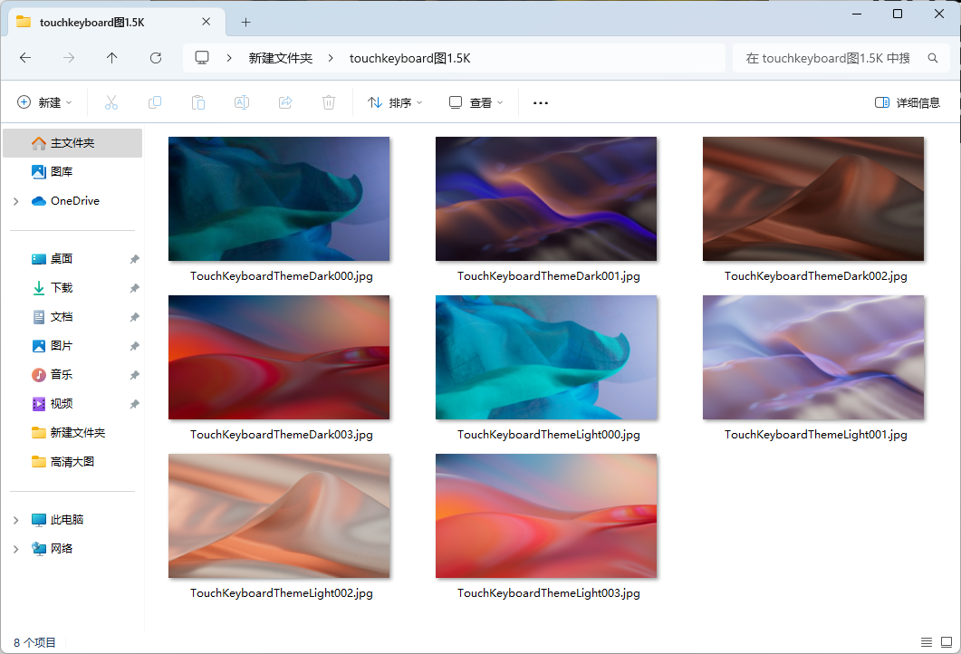Open the 排序 sort dropdown

[x=395, y=102]
